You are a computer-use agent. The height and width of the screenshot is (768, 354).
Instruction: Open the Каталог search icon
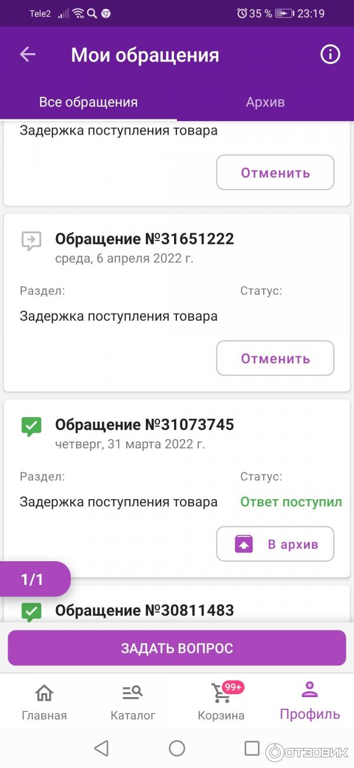pos(133,693)
